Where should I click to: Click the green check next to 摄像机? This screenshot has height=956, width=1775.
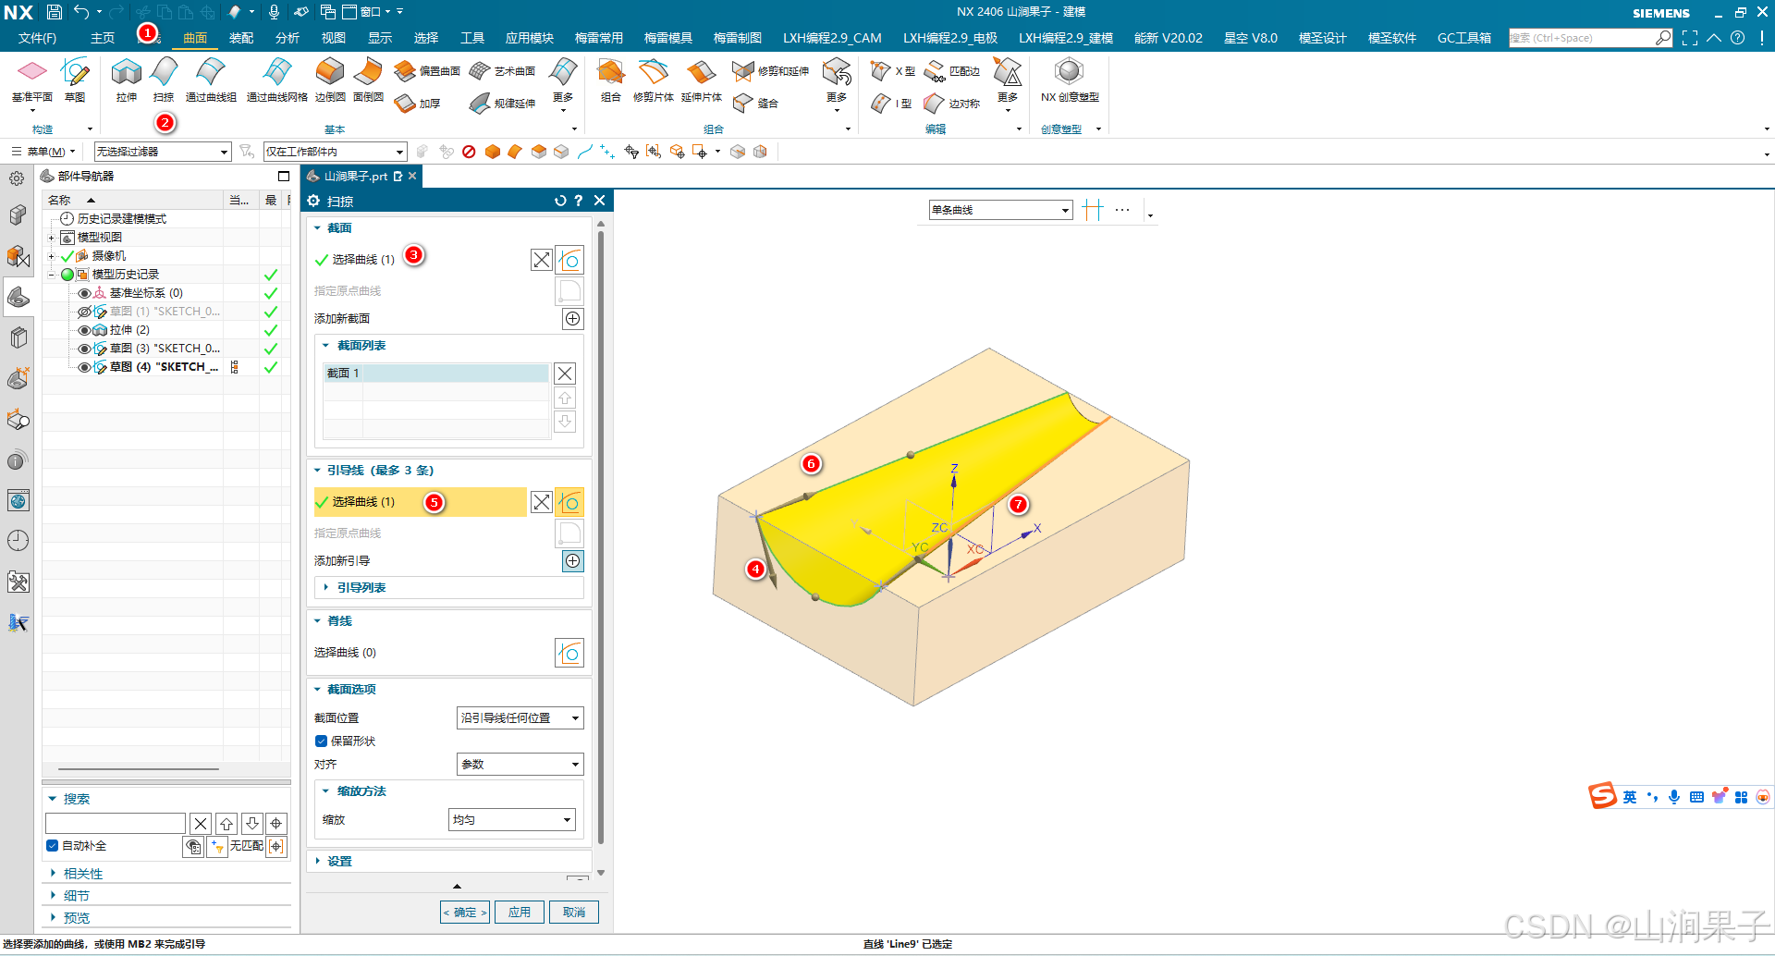(67, 256)
